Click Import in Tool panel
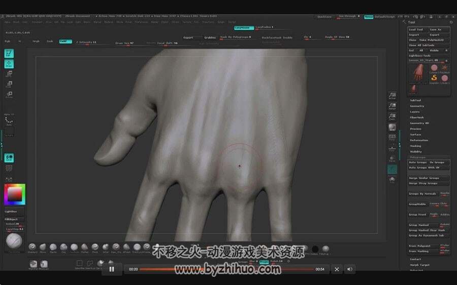 pos(418,34)
